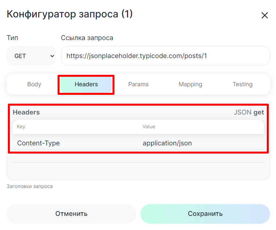The image size is (276, 230).
Task: Click the Ссылка запроса label
Action: (87, 38)
